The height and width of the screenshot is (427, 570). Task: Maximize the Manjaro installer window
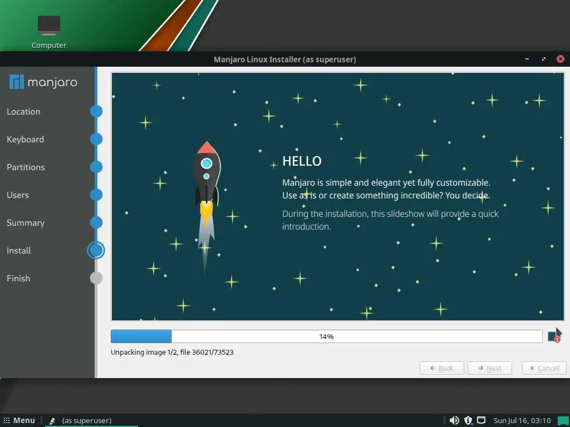pyautogui.click(x=544, y=59)
